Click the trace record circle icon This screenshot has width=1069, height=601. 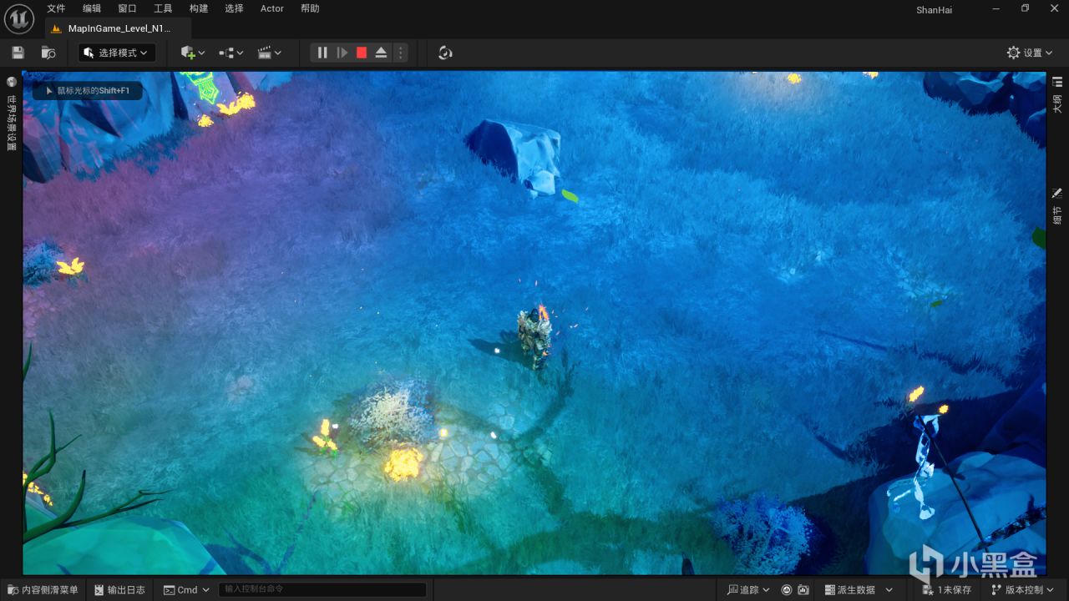click(787, 590)
